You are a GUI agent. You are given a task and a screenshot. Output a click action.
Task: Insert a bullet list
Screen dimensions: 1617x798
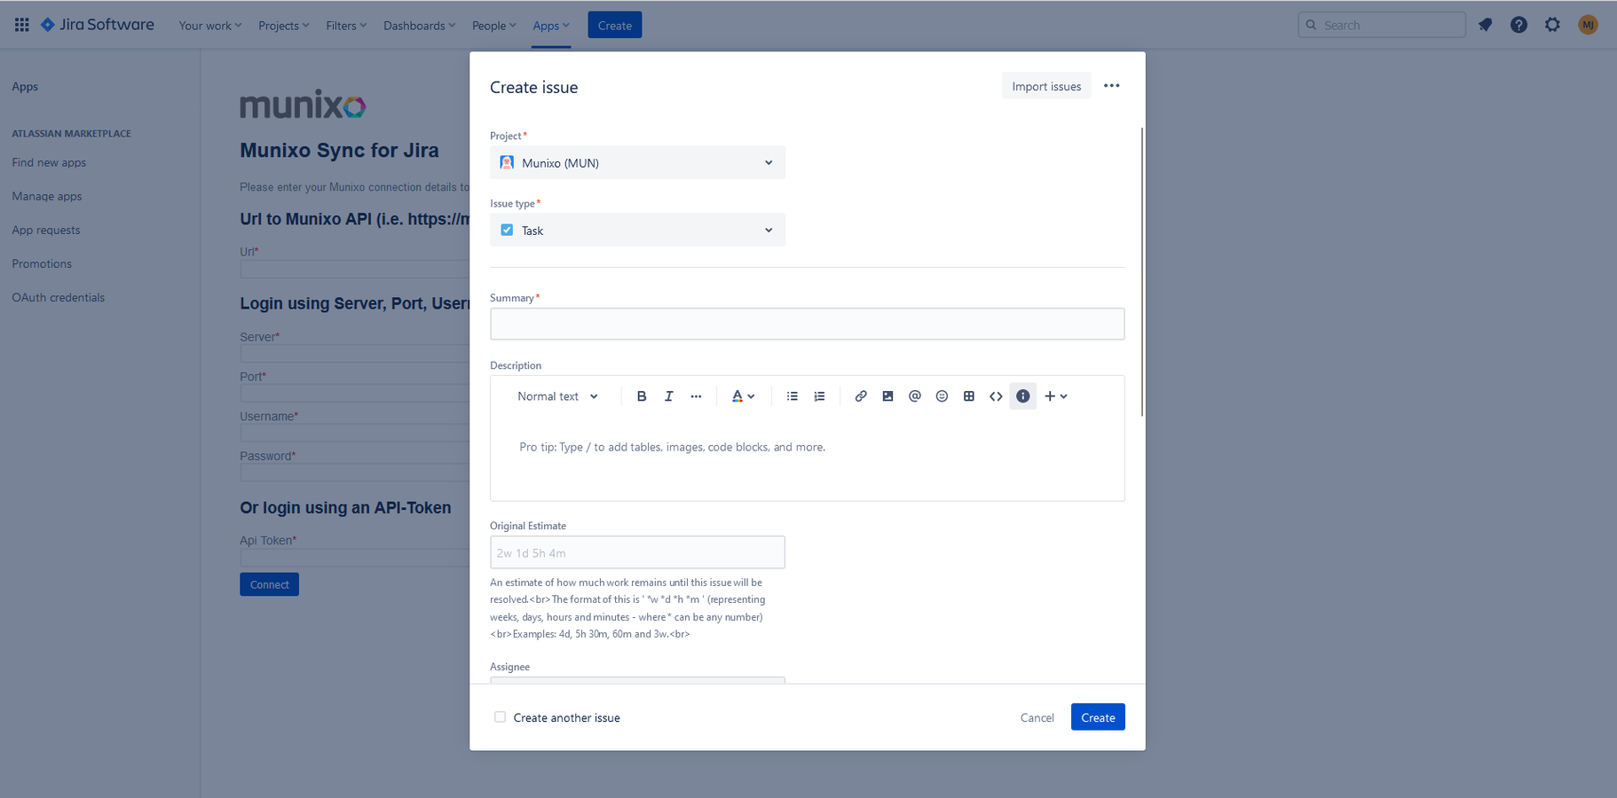[793, 396]
